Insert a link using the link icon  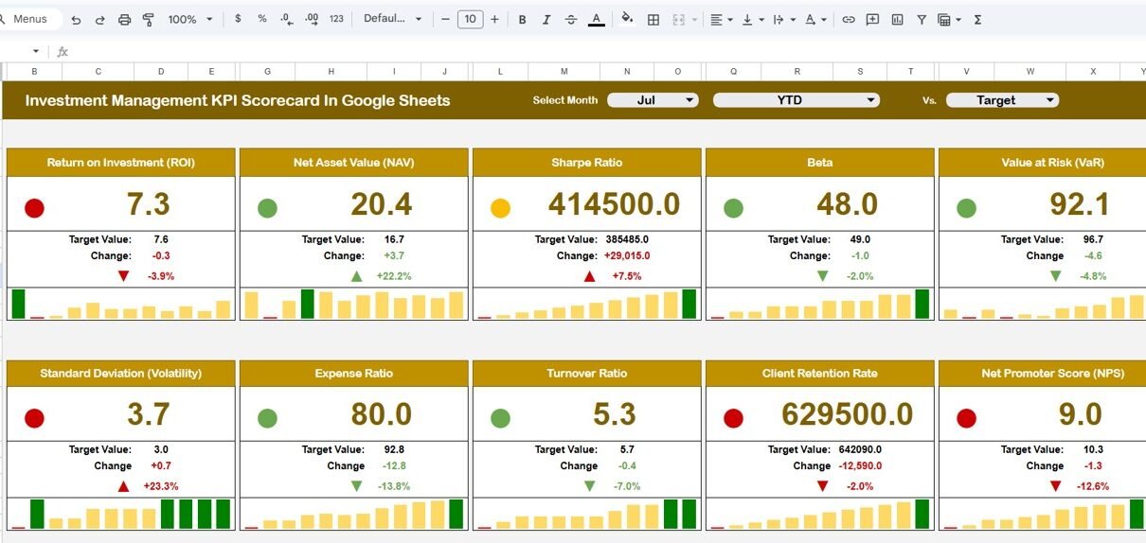[848, 19]
